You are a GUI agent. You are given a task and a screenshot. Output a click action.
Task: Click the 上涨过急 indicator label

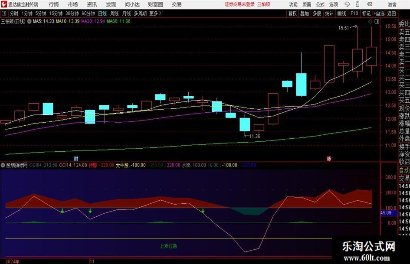coord(168,246)
